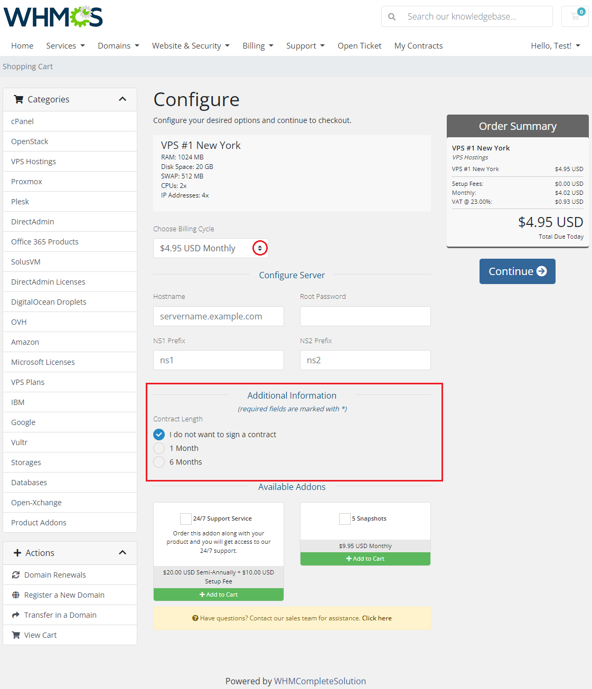592x689 pixels.
Task: Click the View Cart icon in Actions
Action: [16, 635]
